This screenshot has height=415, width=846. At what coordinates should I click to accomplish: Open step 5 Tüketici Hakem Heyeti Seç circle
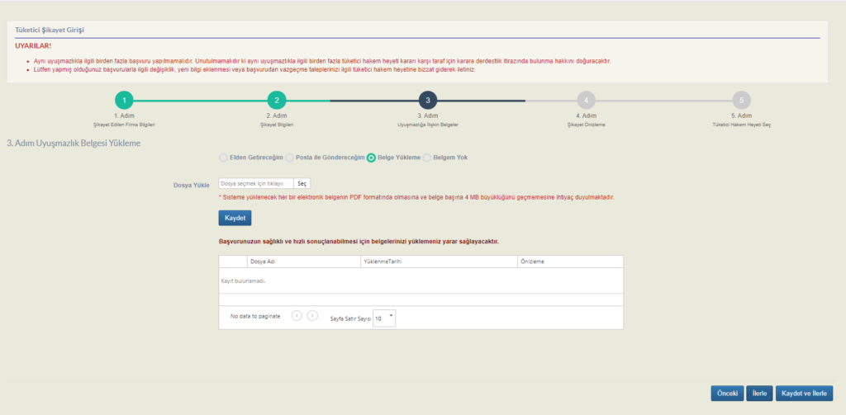[741, 101]
